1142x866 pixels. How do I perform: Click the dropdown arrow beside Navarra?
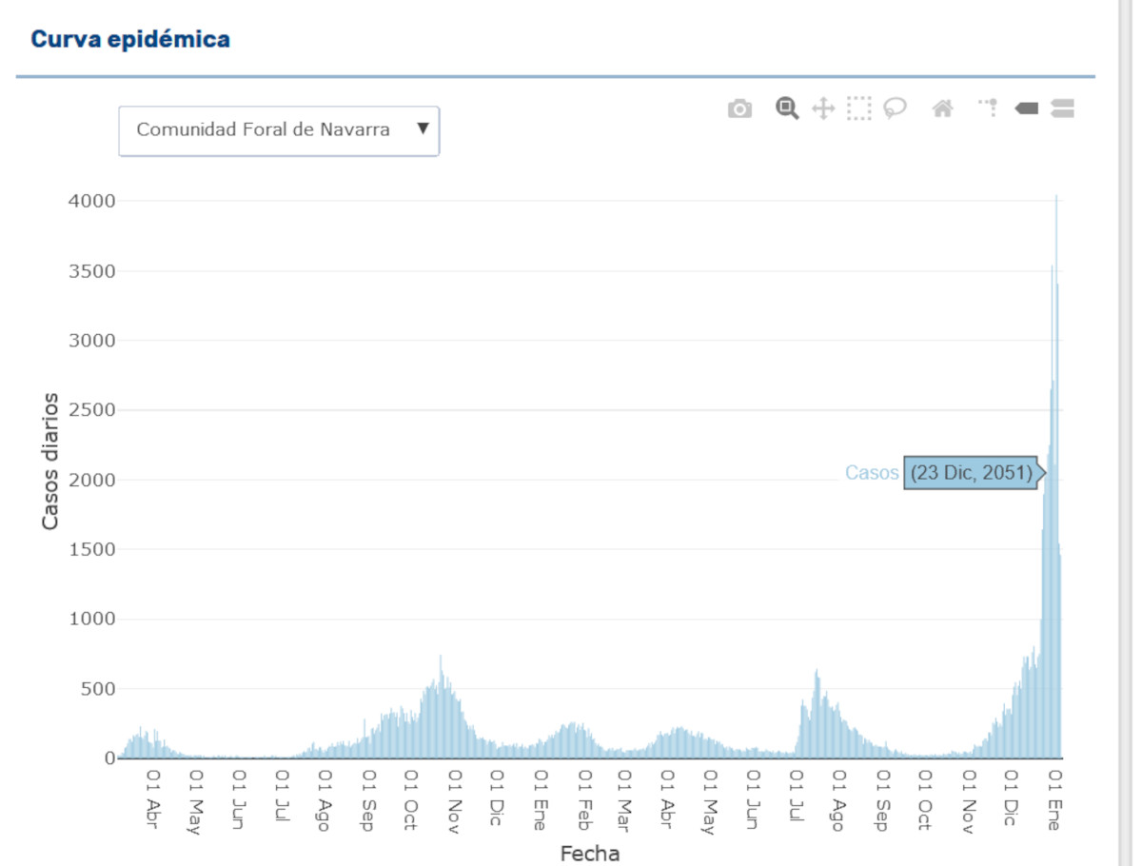[423, 128]
